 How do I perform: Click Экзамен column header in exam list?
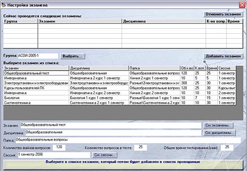36,68
